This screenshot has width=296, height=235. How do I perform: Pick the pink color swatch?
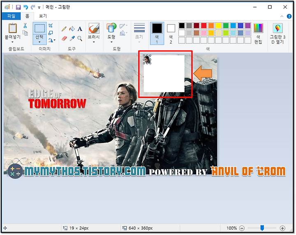pos(204,33)
